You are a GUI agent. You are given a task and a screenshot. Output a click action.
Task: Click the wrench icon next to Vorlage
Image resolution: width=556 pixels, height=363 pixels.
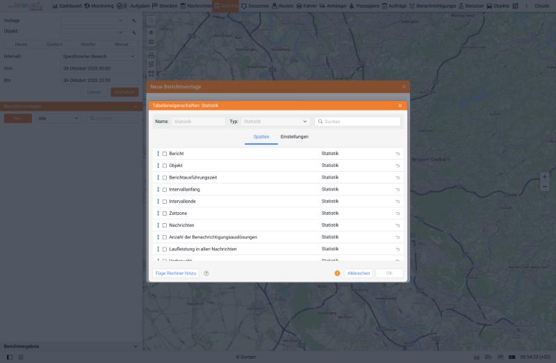[133, 21]
